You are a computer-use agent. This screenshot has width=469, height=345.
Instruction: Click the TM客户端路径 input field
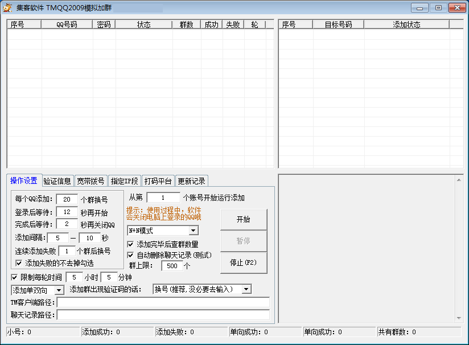pyautogui.click(x=163, y=302)
